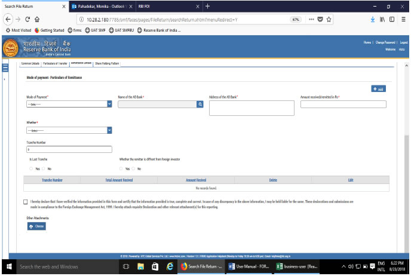The height and width of the screenshot is (276, 411).
Task: Click the Search the web and Windows box
Action: [x=68, y=267]
